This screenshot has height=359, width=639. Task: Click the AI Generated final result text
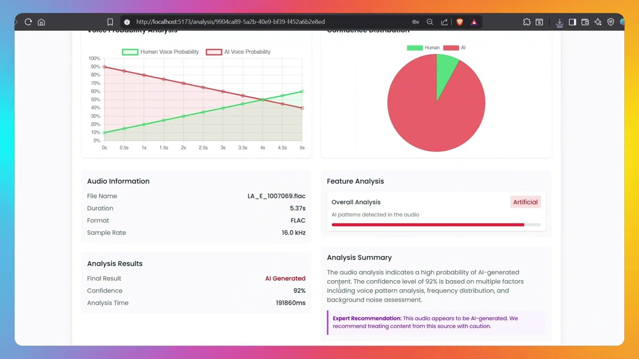point(285,279)
